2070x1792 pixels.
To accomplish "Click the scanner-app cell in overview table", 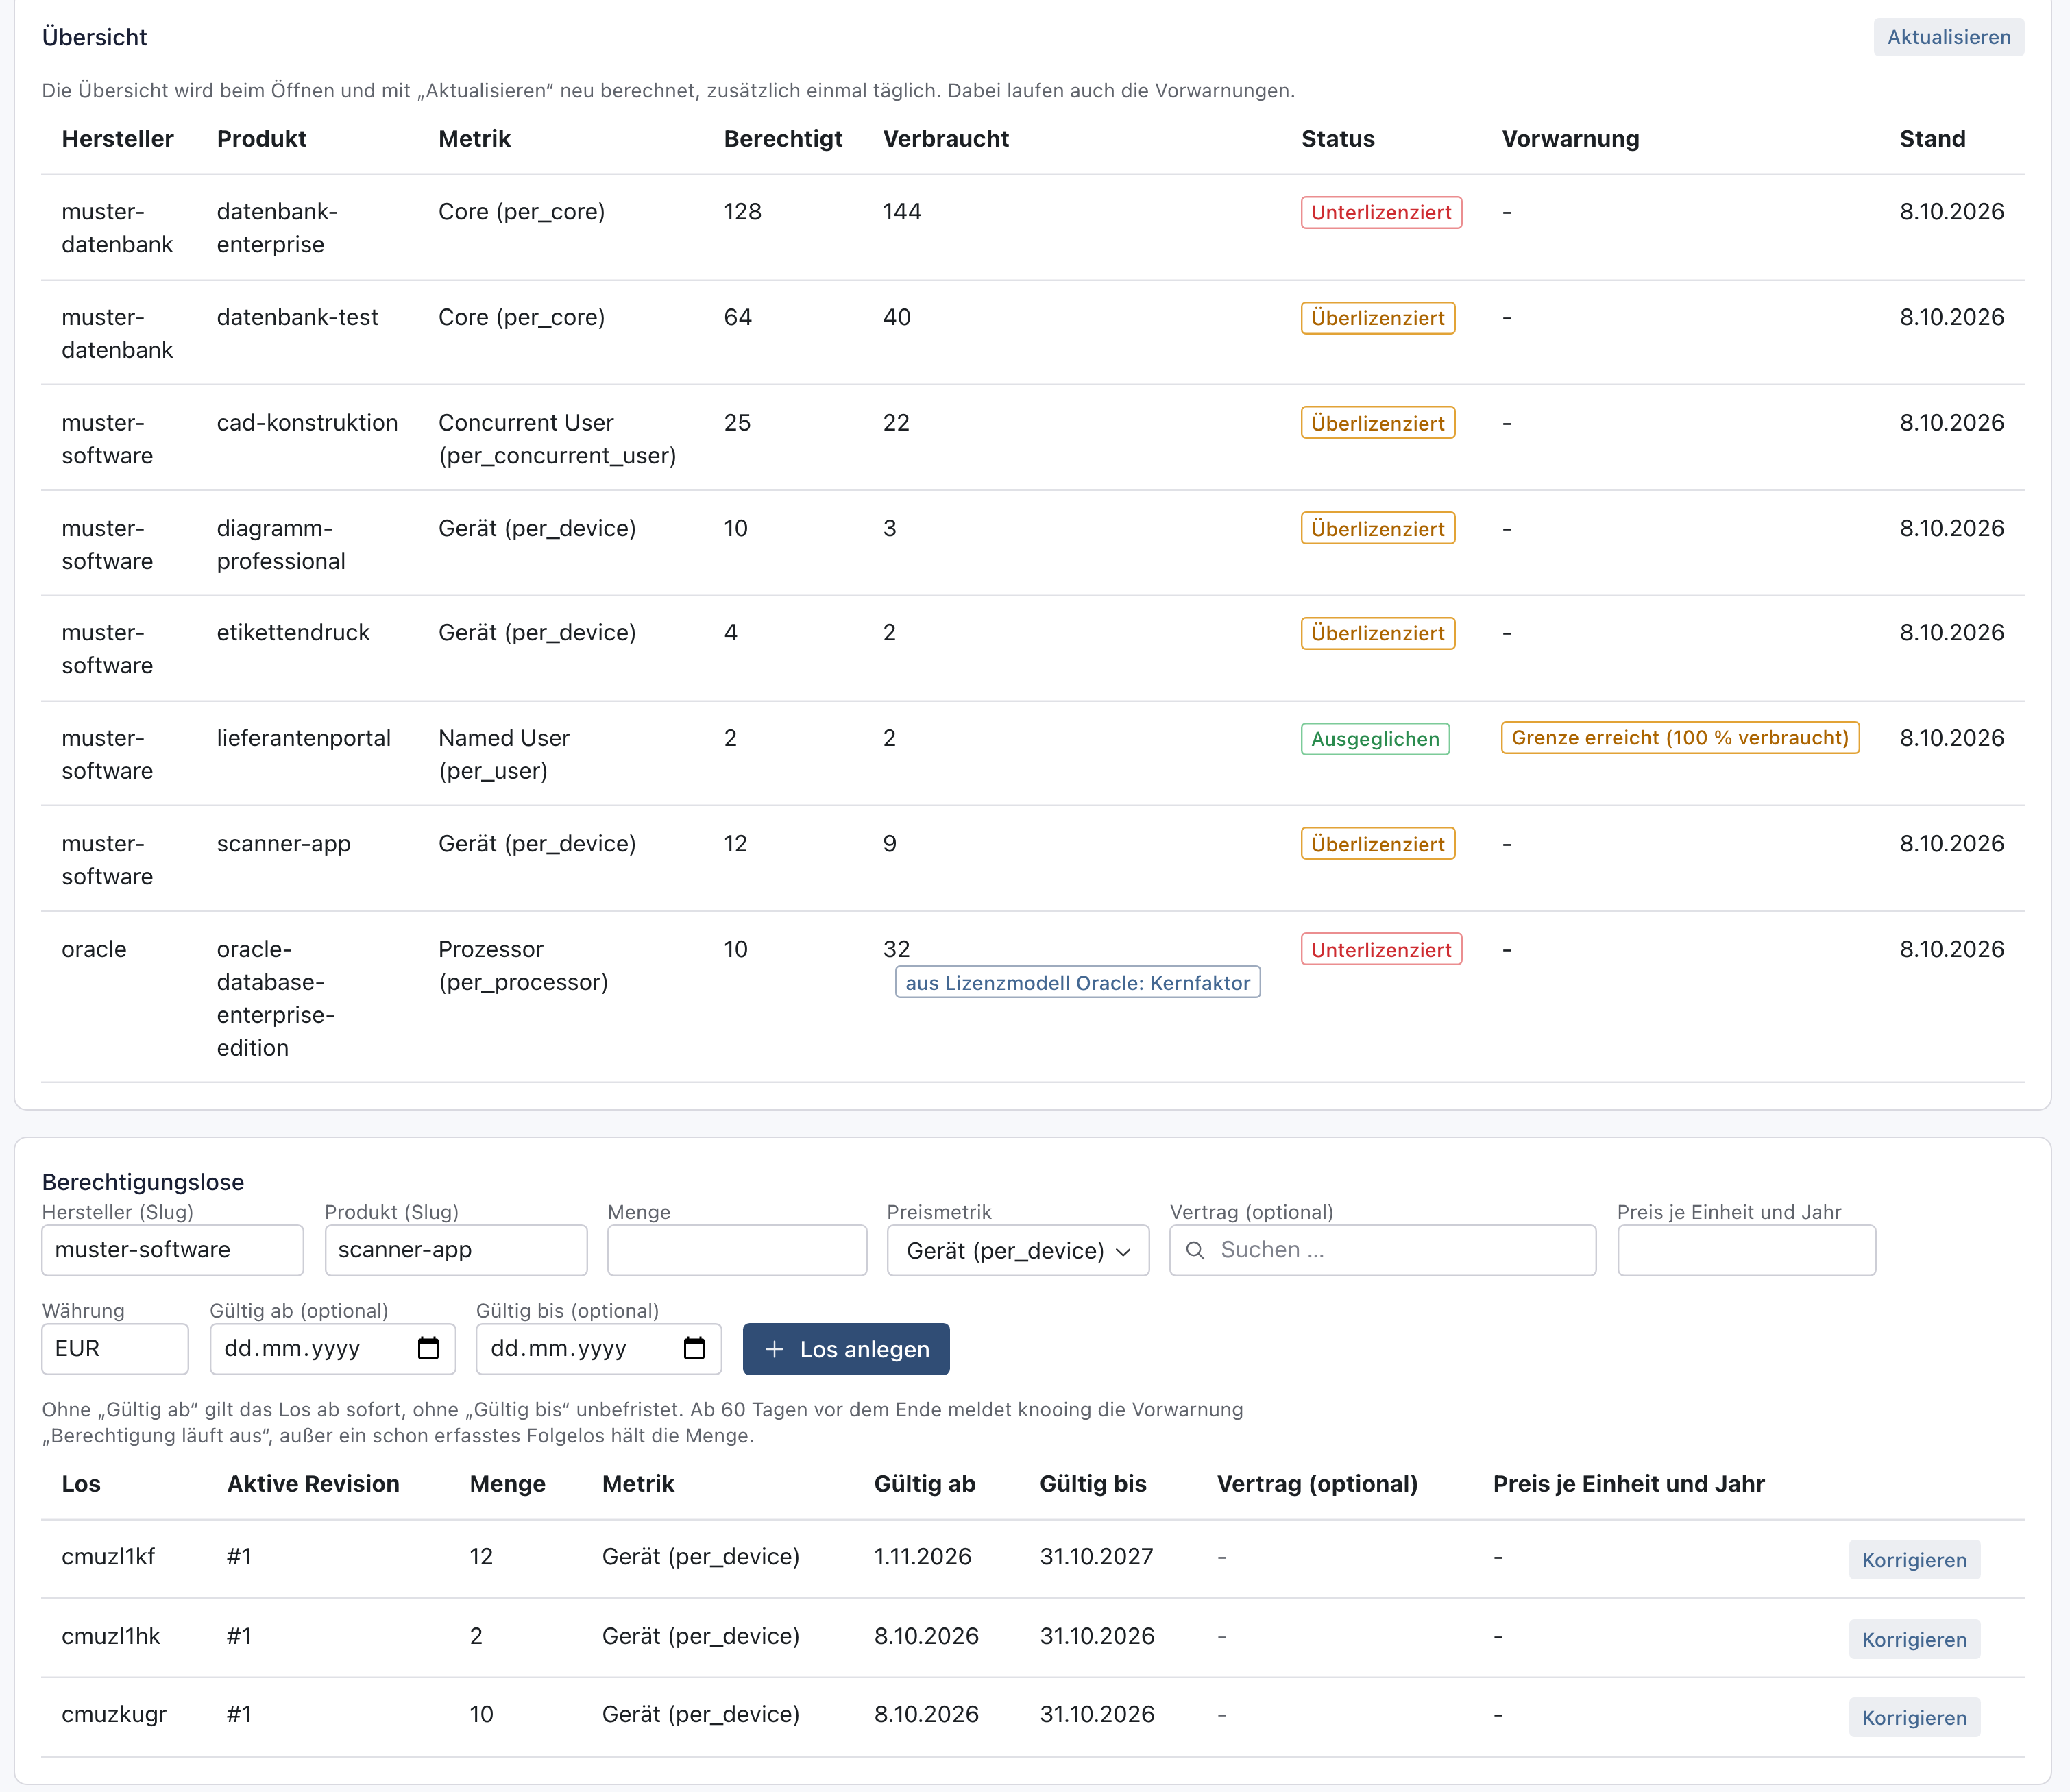I will tap(284, 844).
